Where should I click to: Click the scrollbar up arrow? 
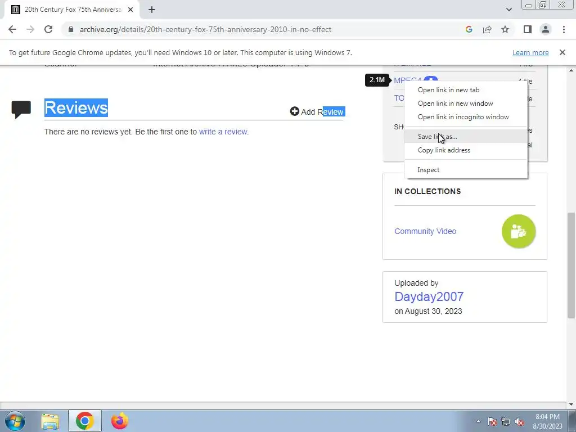(x=571, y=70)
